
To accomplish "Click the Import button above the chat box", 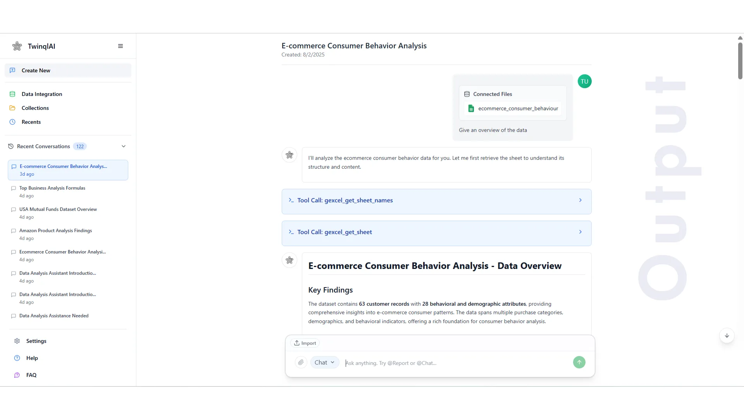I will [305, 343].
